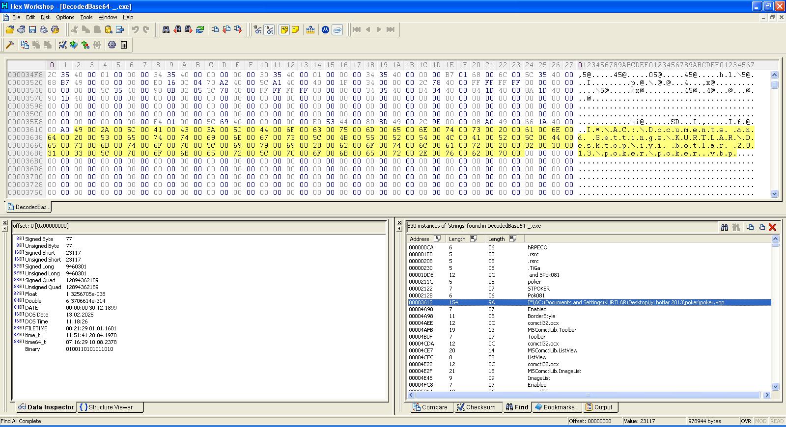Select the result row at address 00004AFB

click(589, 330)
